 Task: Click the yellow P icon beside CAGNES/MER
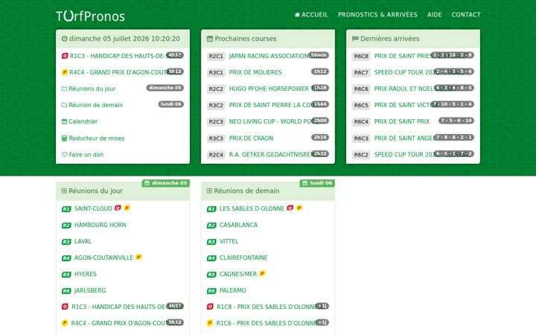pyautogui.click(x=263, y=273)
